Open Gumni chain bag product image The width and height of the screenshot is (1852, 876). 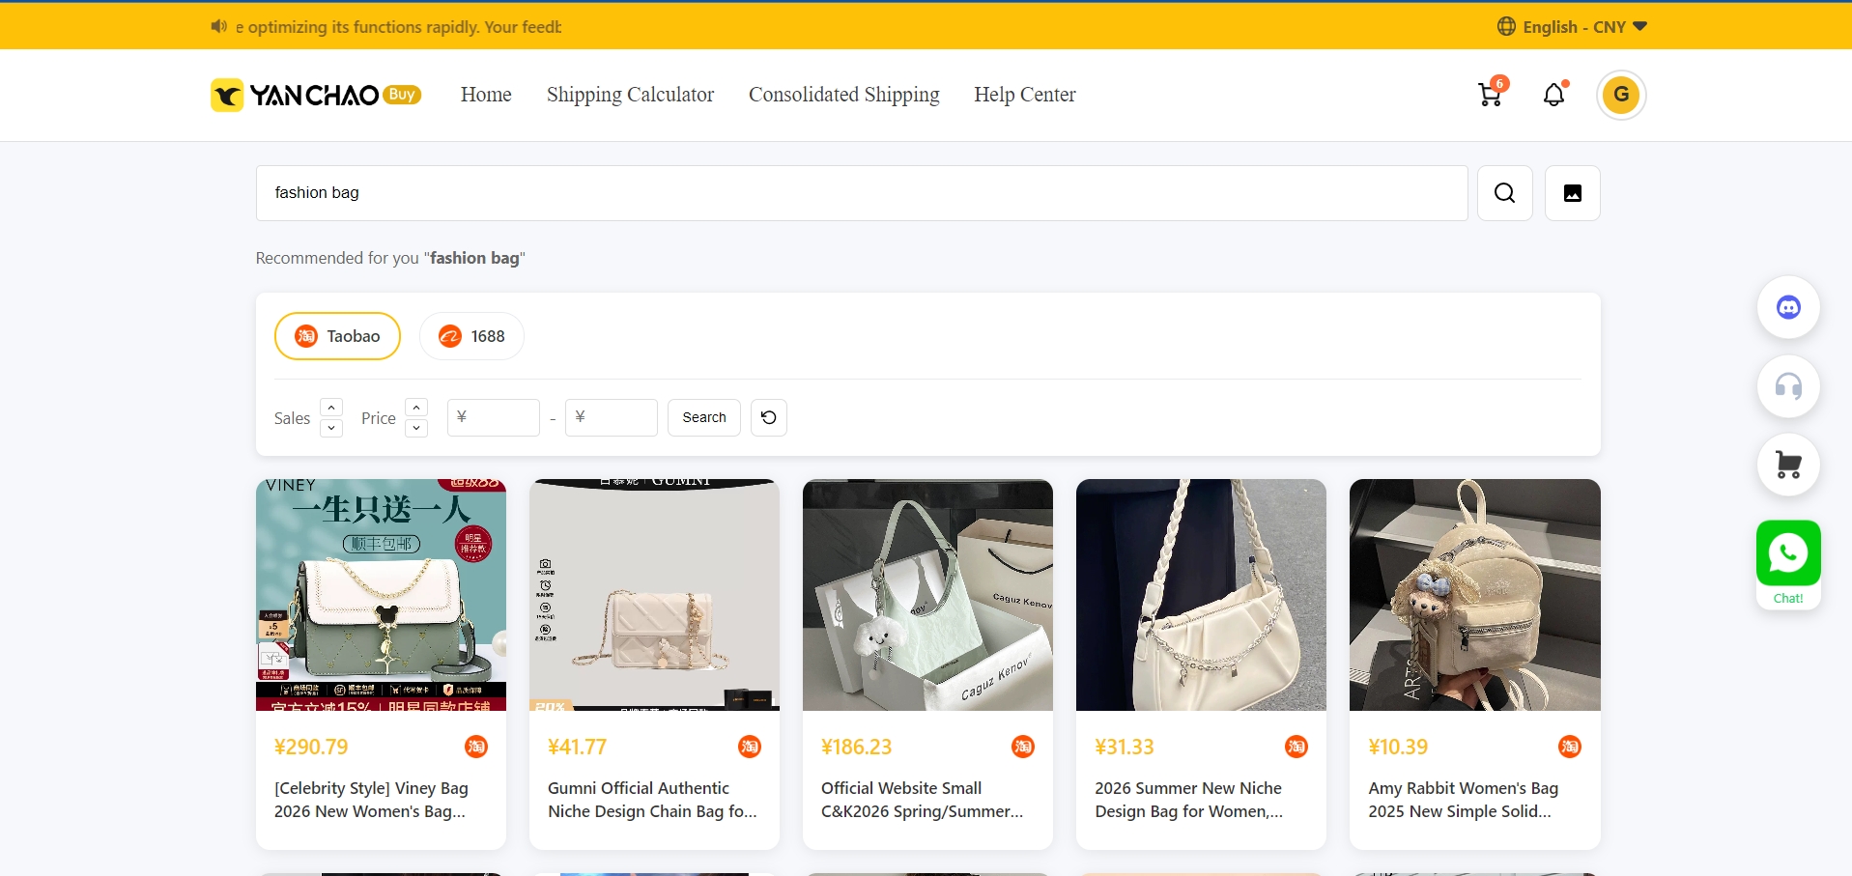click(654, 595)
